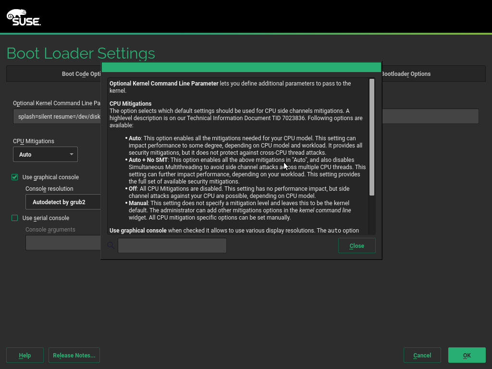The image size is (492, 369).
Task: Click the Boot Loader Settings heading
Action: tap(81, 53)
